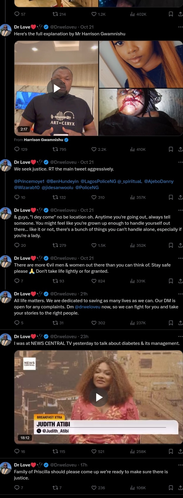Share the "All life matters" tweet
Viewport: 183px width, 498px height.
click(x=180, y=323)
